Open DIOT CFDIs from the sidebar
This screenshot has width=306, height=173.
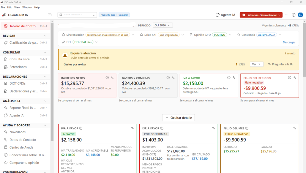(x=25, y=83)
